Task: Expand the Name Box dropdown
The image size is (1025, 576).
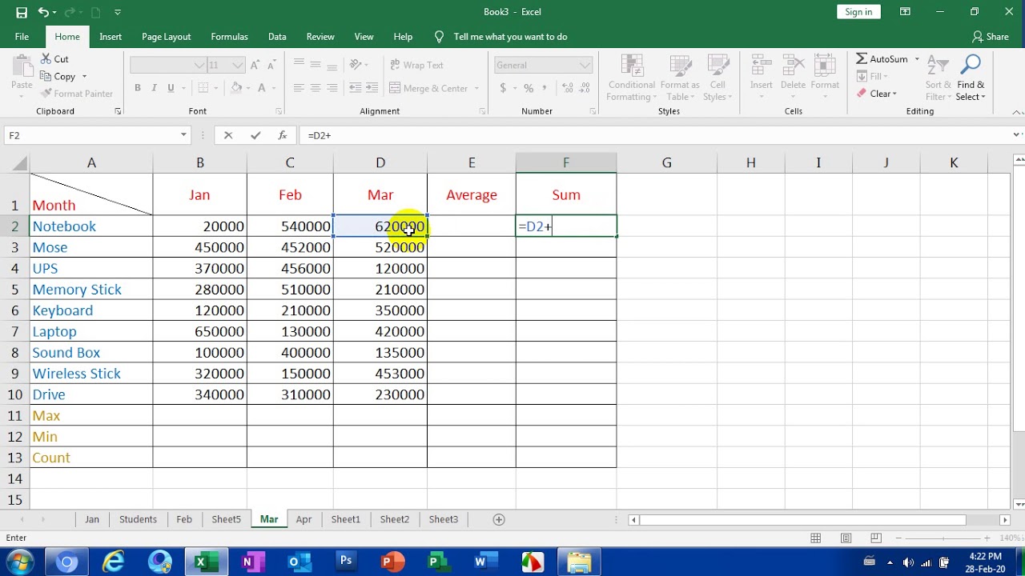Action: 183,135
